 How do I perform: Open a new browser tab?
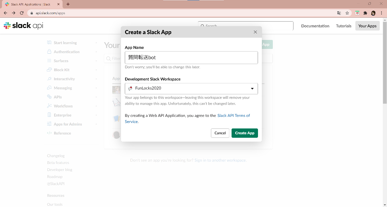pyautogui.click(x=68, y=4)
